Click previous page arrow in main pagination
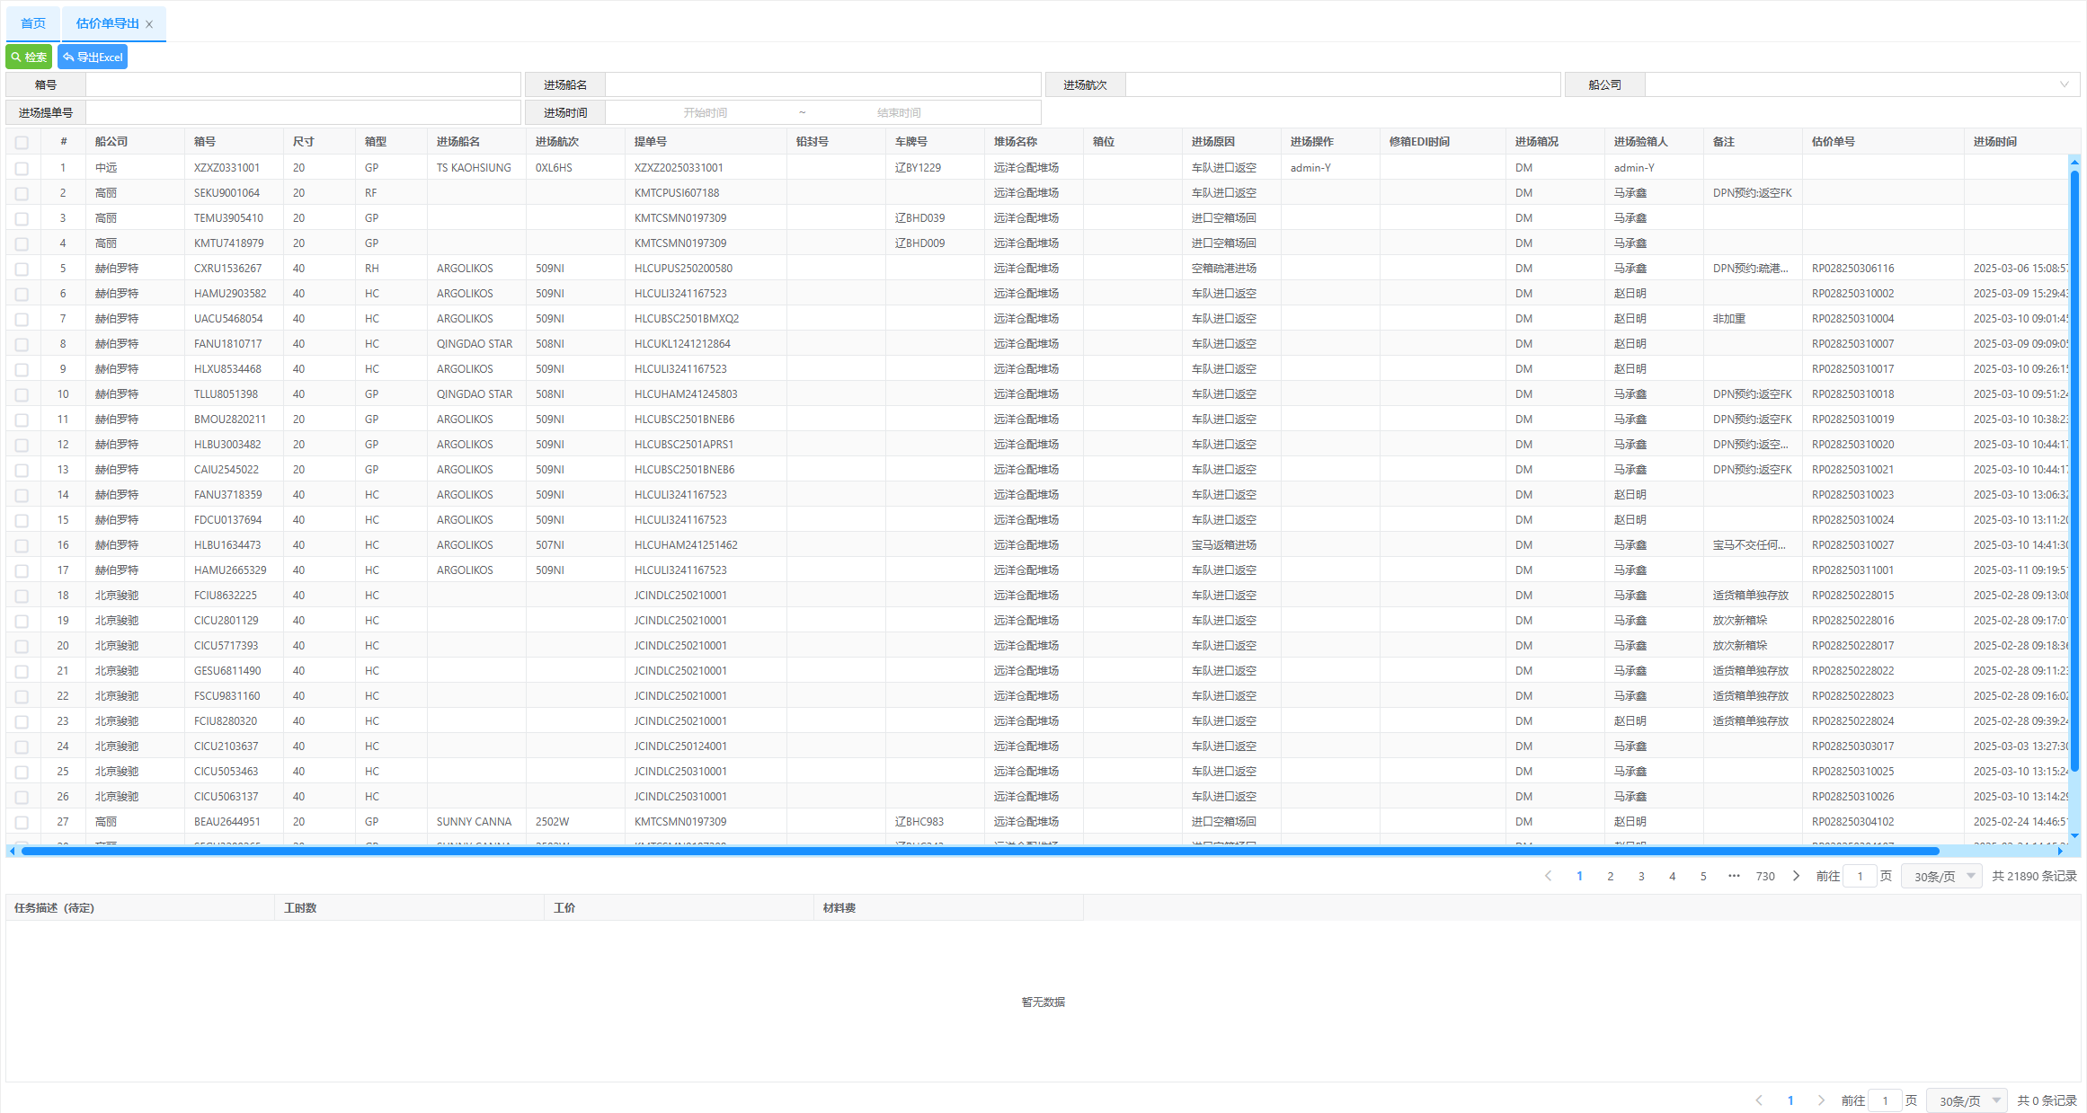 (1548, 876)
